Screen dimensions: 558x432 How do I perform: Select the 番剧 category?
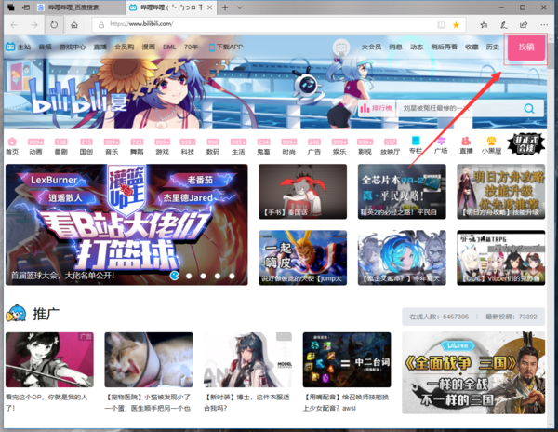point(60,146)
